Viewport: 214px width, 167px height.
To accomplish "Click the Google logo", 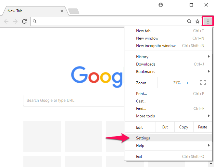I will 97,77.
